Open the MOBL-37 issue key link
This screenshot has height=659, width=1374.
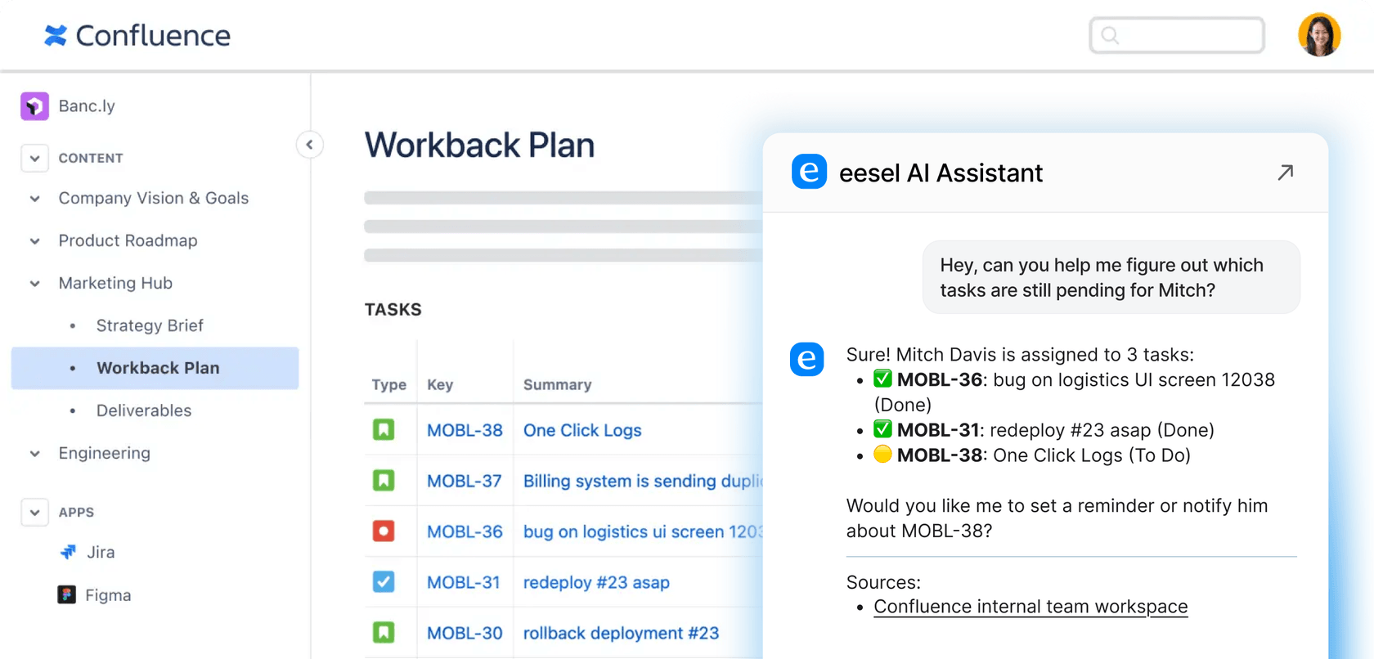coord(464,481)
